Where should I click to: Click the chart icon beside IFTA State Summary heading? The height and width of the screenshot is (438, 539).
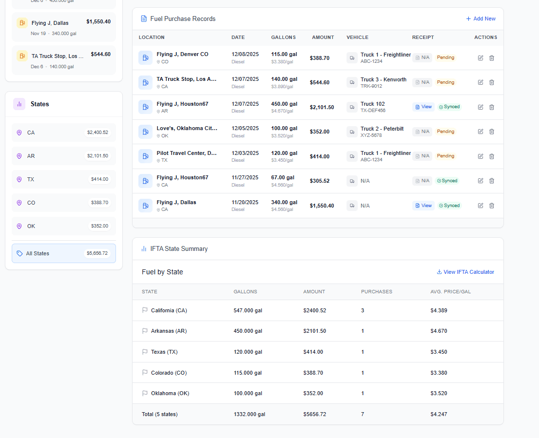pos(143,249)
